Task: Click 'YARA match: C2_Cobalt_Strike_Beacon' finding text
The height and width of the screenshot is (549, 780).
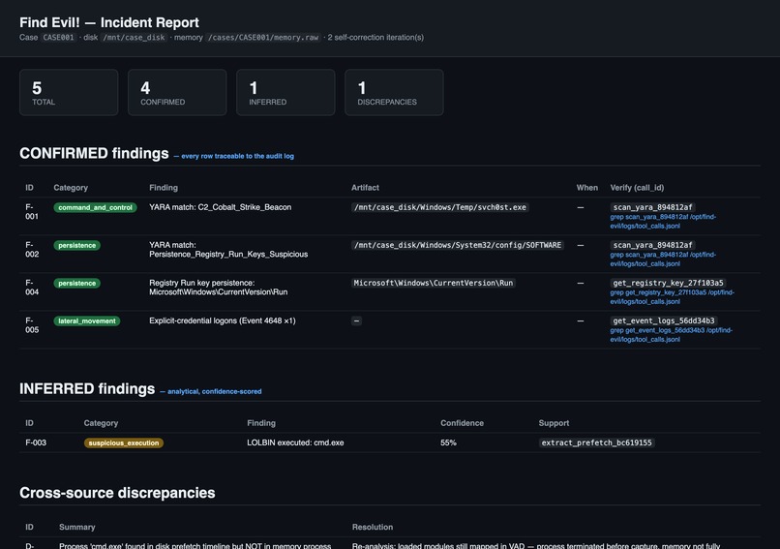Action: coord(221,207)
